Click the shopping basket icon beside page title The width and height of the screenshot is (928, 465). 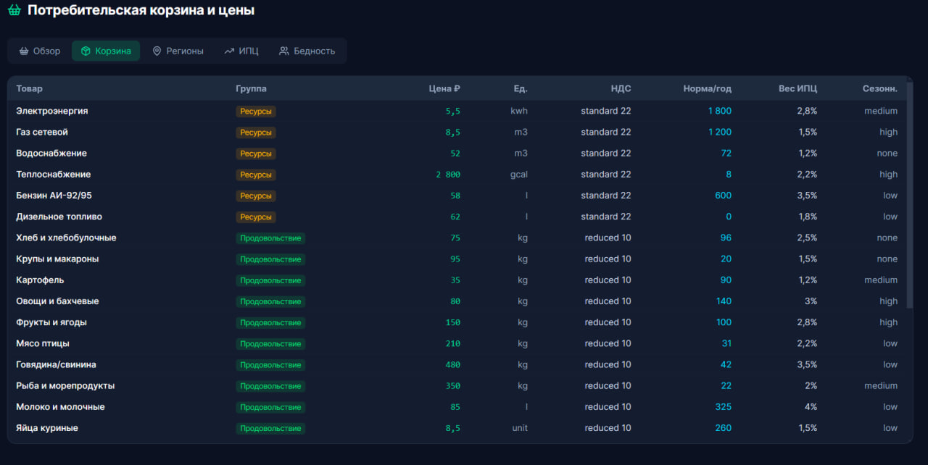14,11
